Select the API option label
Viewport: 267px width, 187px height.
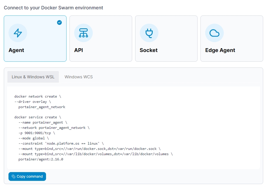[x=79, y=50]
